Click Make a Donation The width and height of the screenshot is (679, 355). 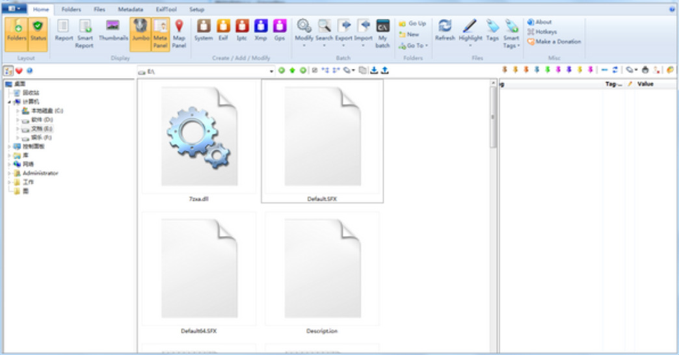554,42
